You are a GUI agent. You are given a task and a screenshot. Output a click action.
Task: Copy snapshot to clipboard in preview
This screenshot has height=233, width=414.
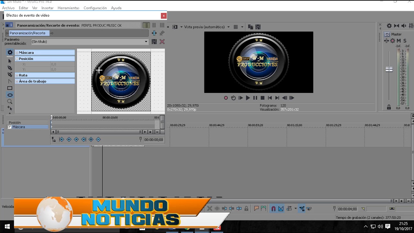(x=251, y=27)
